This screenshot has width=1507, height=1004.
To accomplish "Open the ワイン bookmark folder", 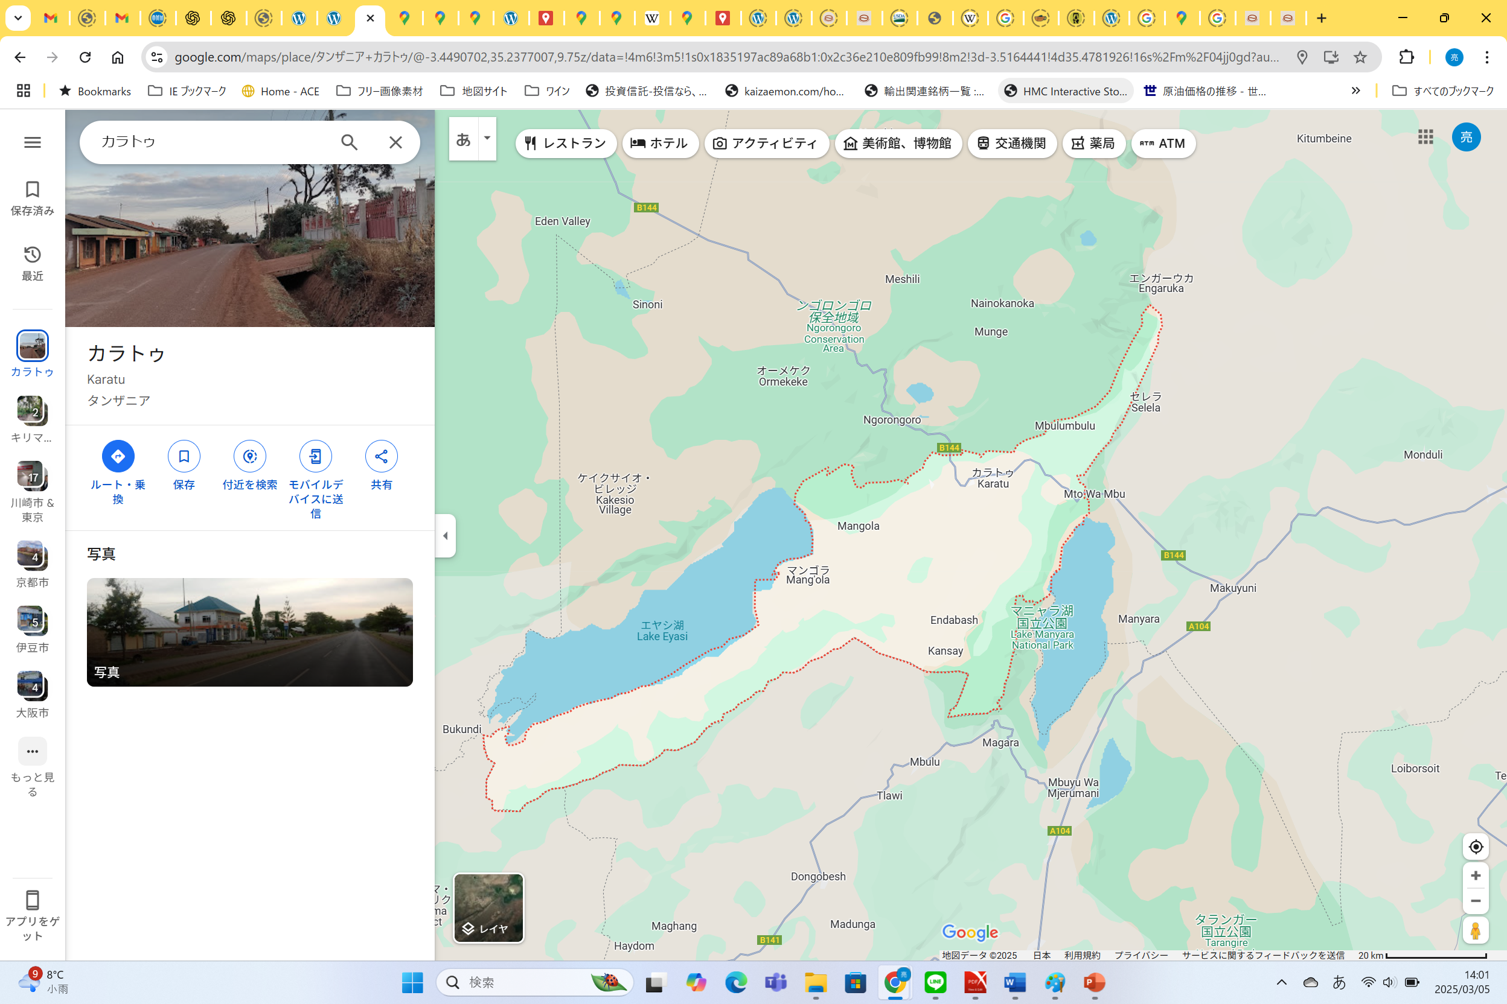I will [x=547, y=91].
